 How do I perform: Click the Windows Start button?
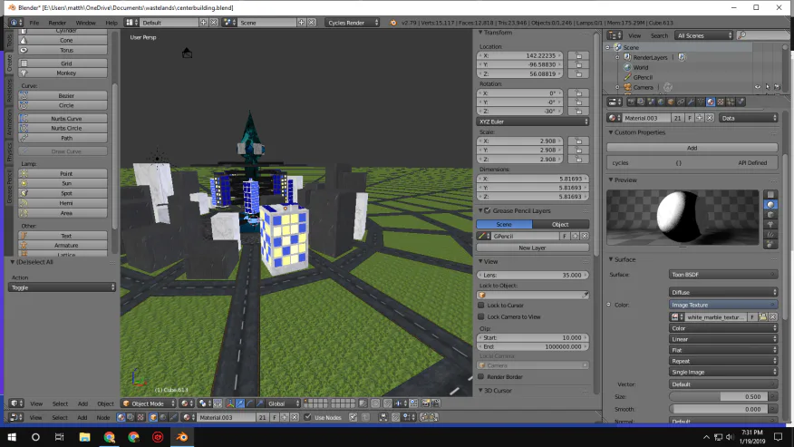tap(12, 437)
